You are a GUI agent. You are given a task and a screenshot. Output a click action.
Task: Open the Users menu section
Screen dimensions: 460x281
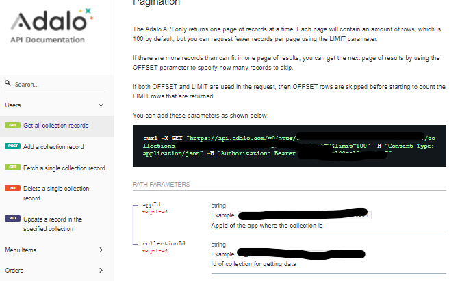(x=13, y=105)
